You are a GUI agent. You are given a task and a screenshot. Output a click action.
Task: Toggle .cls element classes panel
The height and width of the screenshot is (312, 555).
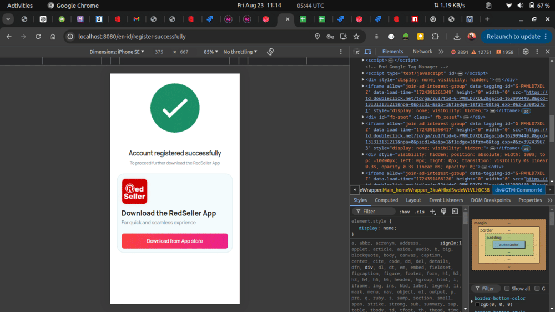[x=420, y=212]
